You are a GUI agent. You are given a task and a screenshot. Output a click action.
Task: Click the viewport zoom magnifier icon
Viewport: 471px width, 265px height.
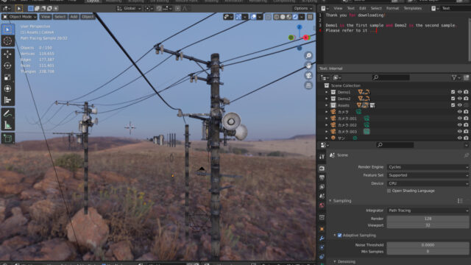point(308,56)
